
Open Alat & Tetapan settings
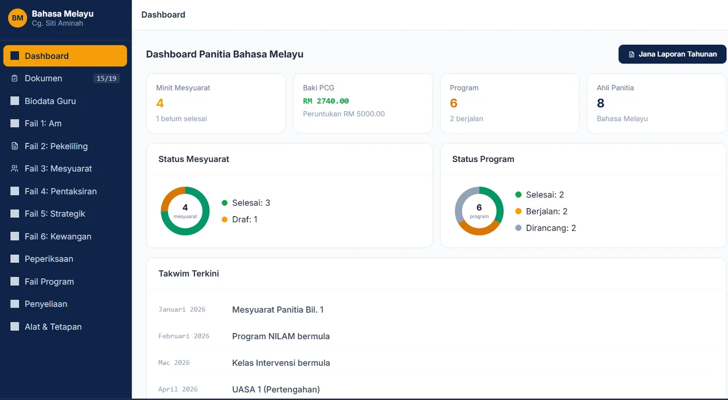tap(65, 327)
